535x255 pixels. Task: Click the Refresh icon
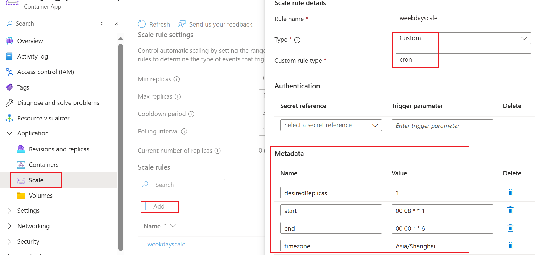pos(142,24)
